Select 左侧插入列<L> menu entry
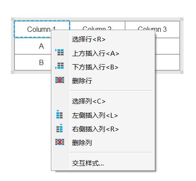This screenshot has height=181, width=196. tap(103, 115)
